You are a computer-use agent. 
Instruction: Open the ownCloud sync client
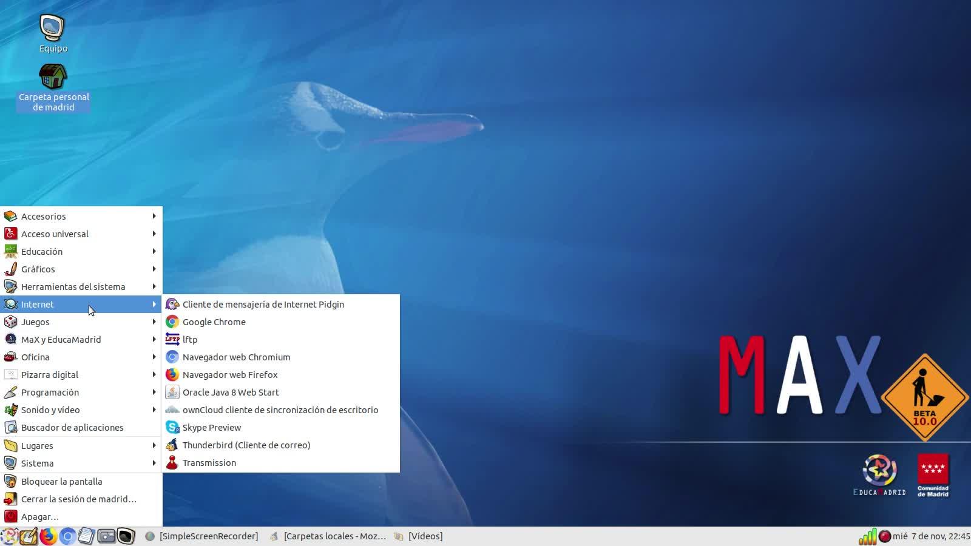[280, 410]
